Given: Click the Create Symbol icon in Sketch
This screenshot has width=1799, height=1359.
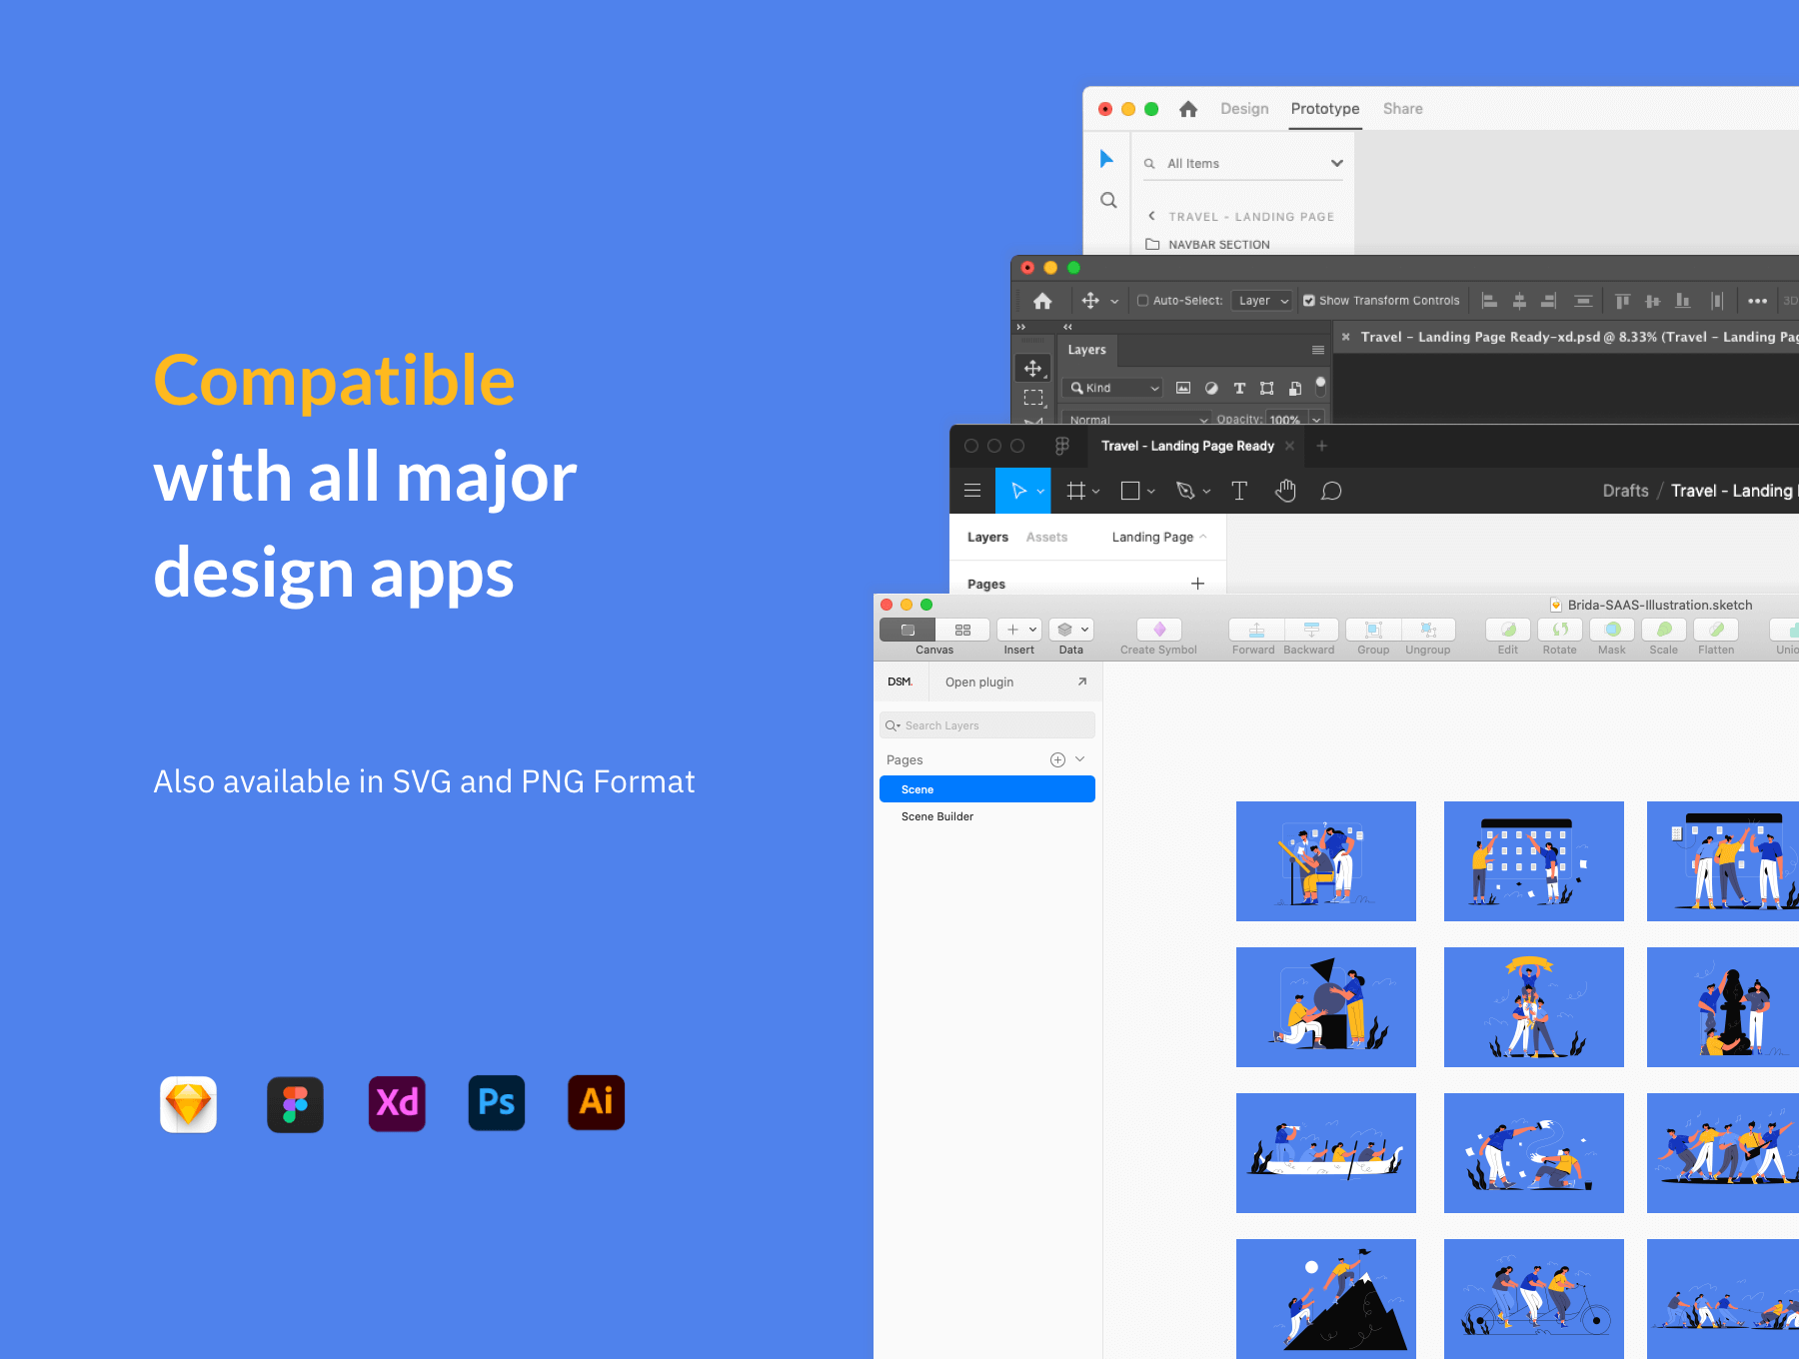Looking at the screenshot, I should (x=1159, y=630).
